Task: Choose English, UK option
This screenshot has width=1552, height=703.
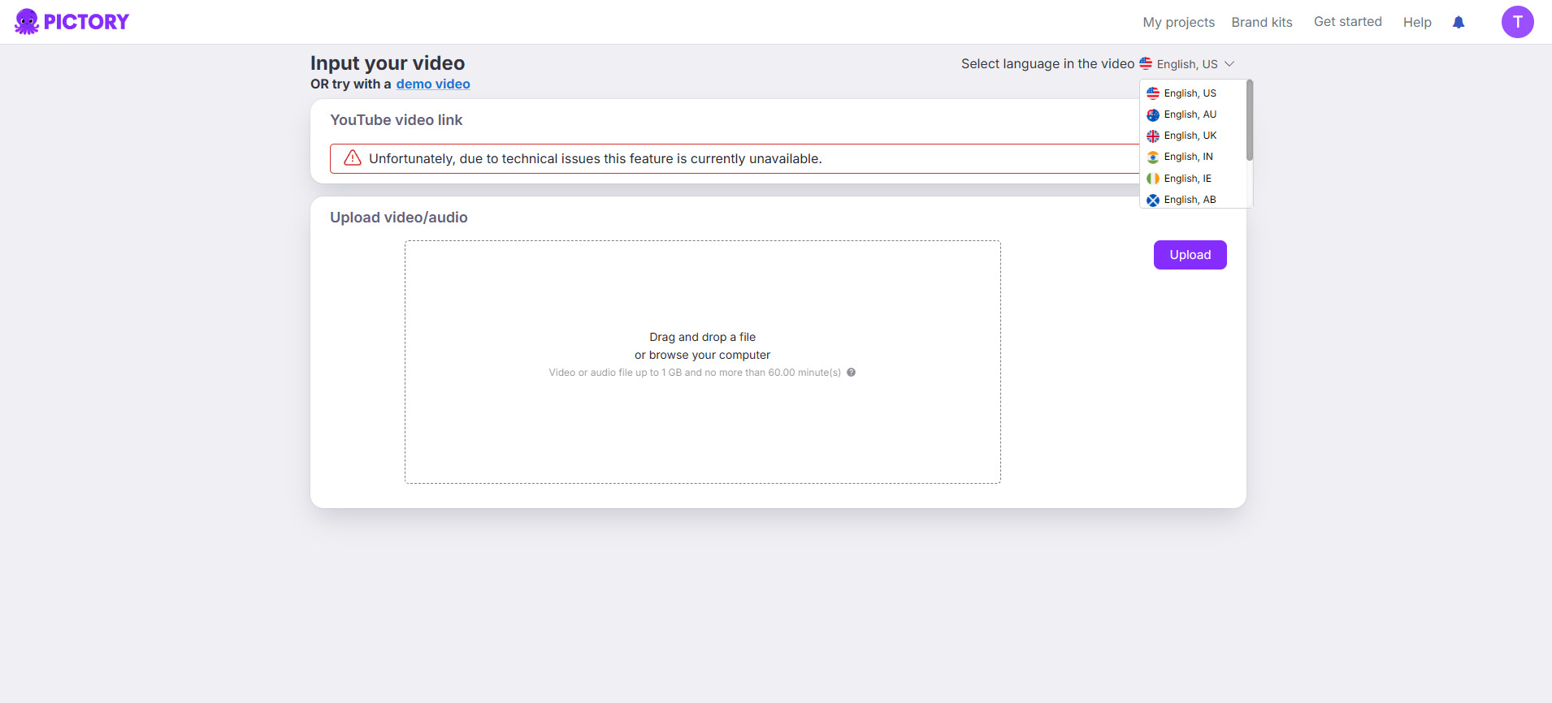Action: (x=1192, y=136)
